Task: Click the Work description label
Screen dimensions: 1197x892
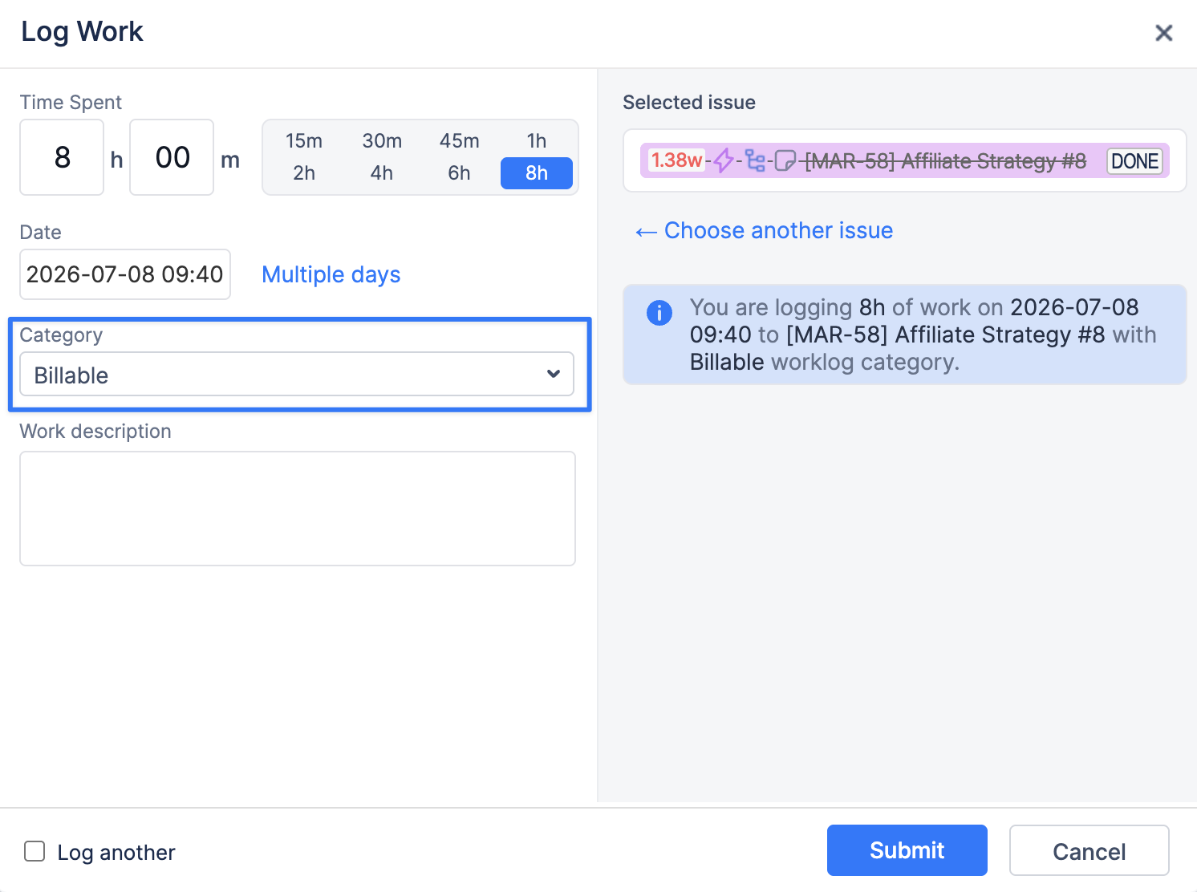Action: point(95,431)
